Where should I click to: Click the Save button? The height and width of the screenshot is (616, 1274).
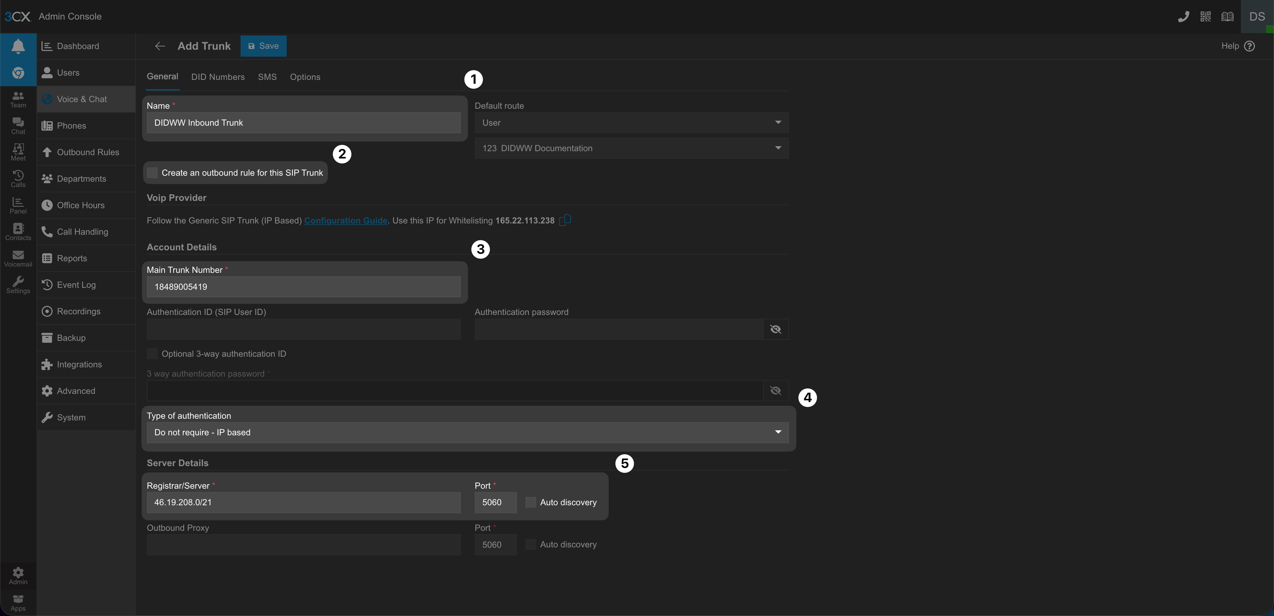(263, 46)
